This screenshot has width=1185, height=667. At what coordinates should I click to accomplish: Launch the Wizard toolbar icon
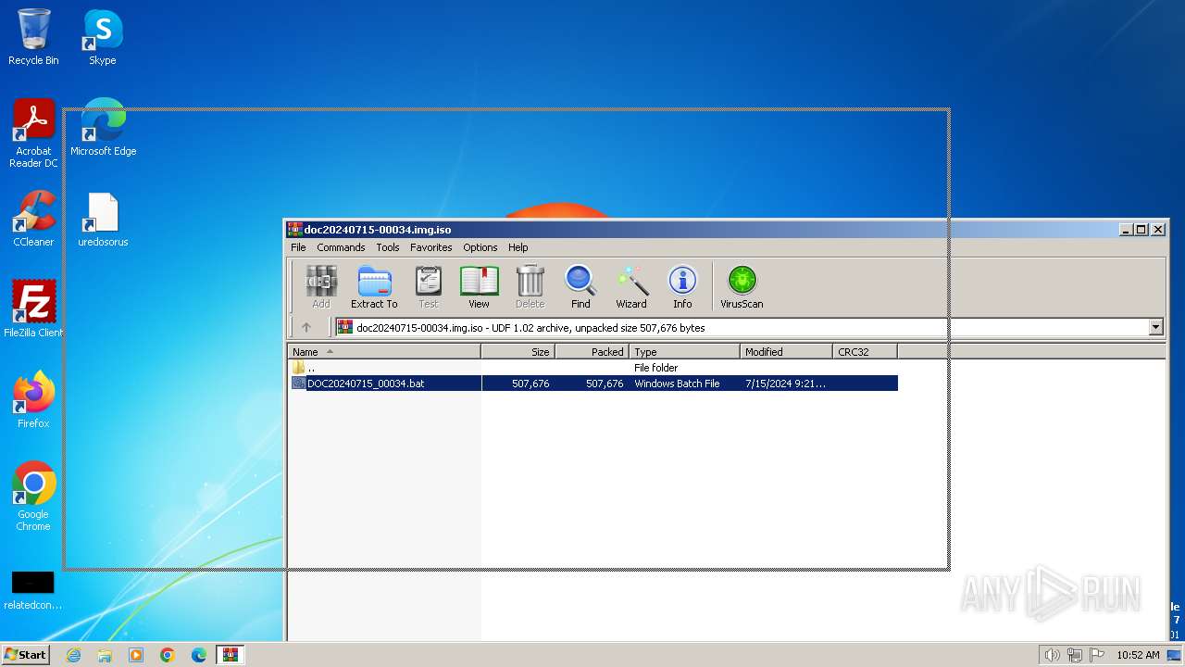tap(631, 286)
